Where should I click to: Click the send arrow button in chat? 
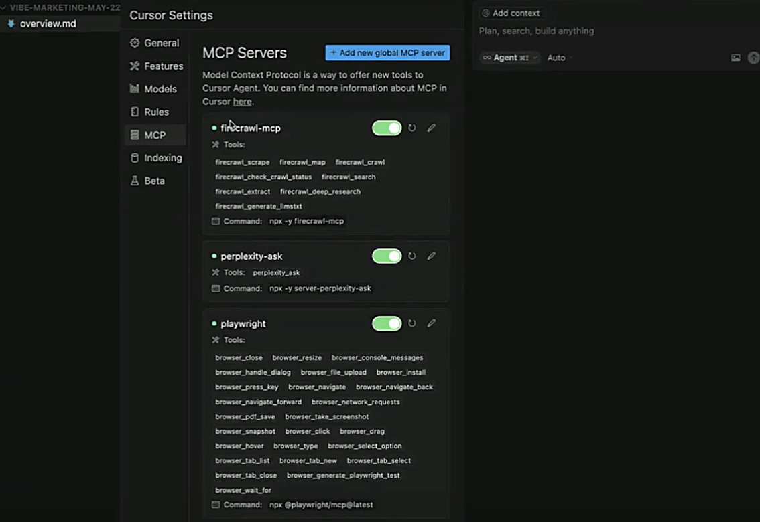click(x=754, y=58)
